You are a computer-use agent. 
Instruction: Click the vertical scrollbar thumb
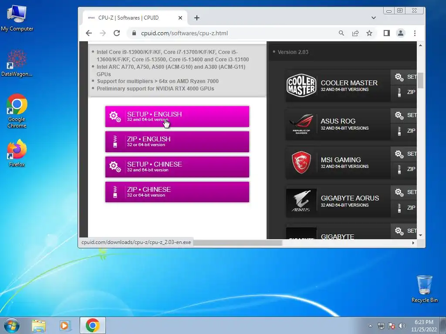tap(420, 80)
